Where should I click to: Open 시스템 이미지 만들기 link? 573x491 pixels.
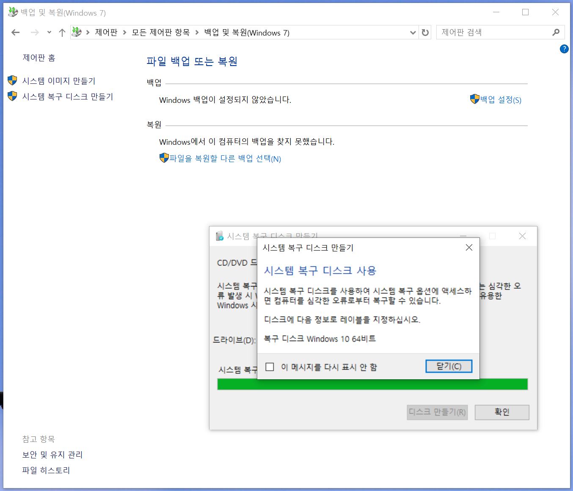pyautogui.click(x=59, y=81)
